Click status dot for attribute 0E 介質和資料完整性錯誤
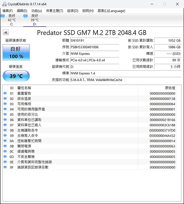The width and height of the screenshot is (184, 204). (x=5, y=162)
